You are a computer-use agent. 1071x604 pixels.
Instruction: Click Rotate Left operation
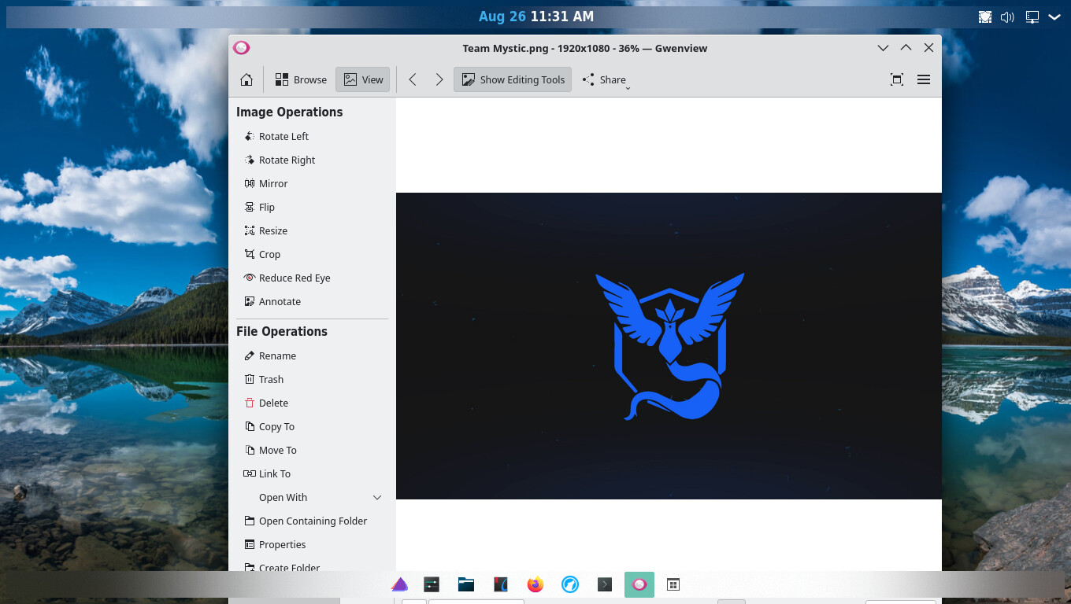point(276,136)
